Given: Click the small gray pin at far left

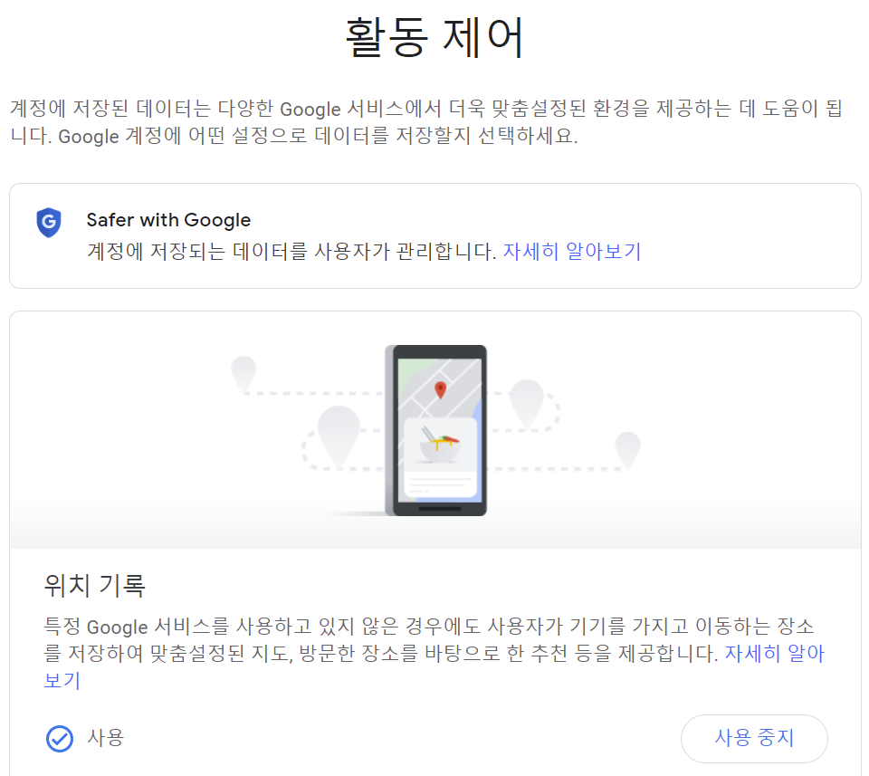Looking at the screenshot, I should tap(244, 374).
